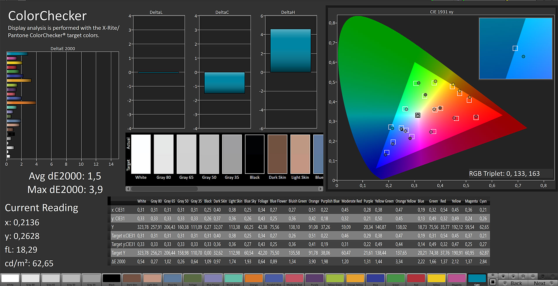558x286 pixels.
Task: Click the black square pattern window icon
Action: point(493,282)
